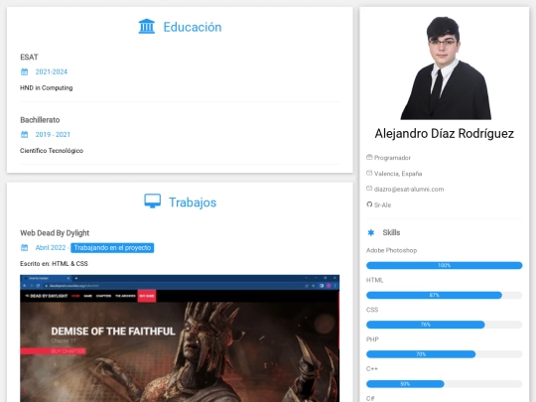536x402 pixels.
Task: Click the 'Abril 2022' date text
Action: (51, 247)
